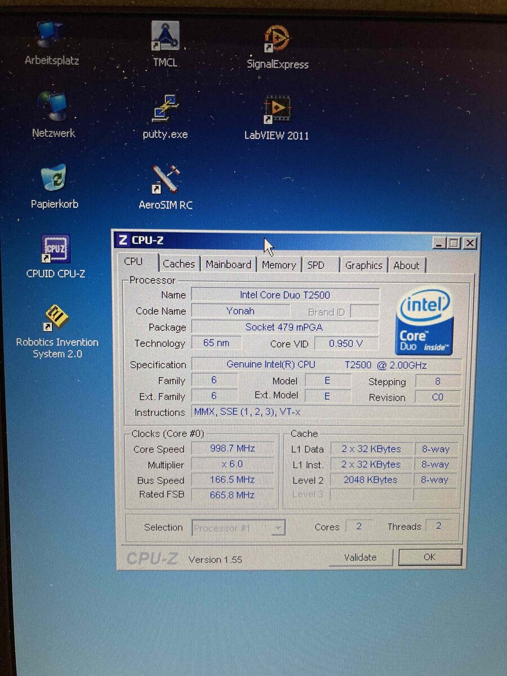Click the Bus Speed value 166.5 MHz
The image size is (507, 676).
click(x=233, y=480)
